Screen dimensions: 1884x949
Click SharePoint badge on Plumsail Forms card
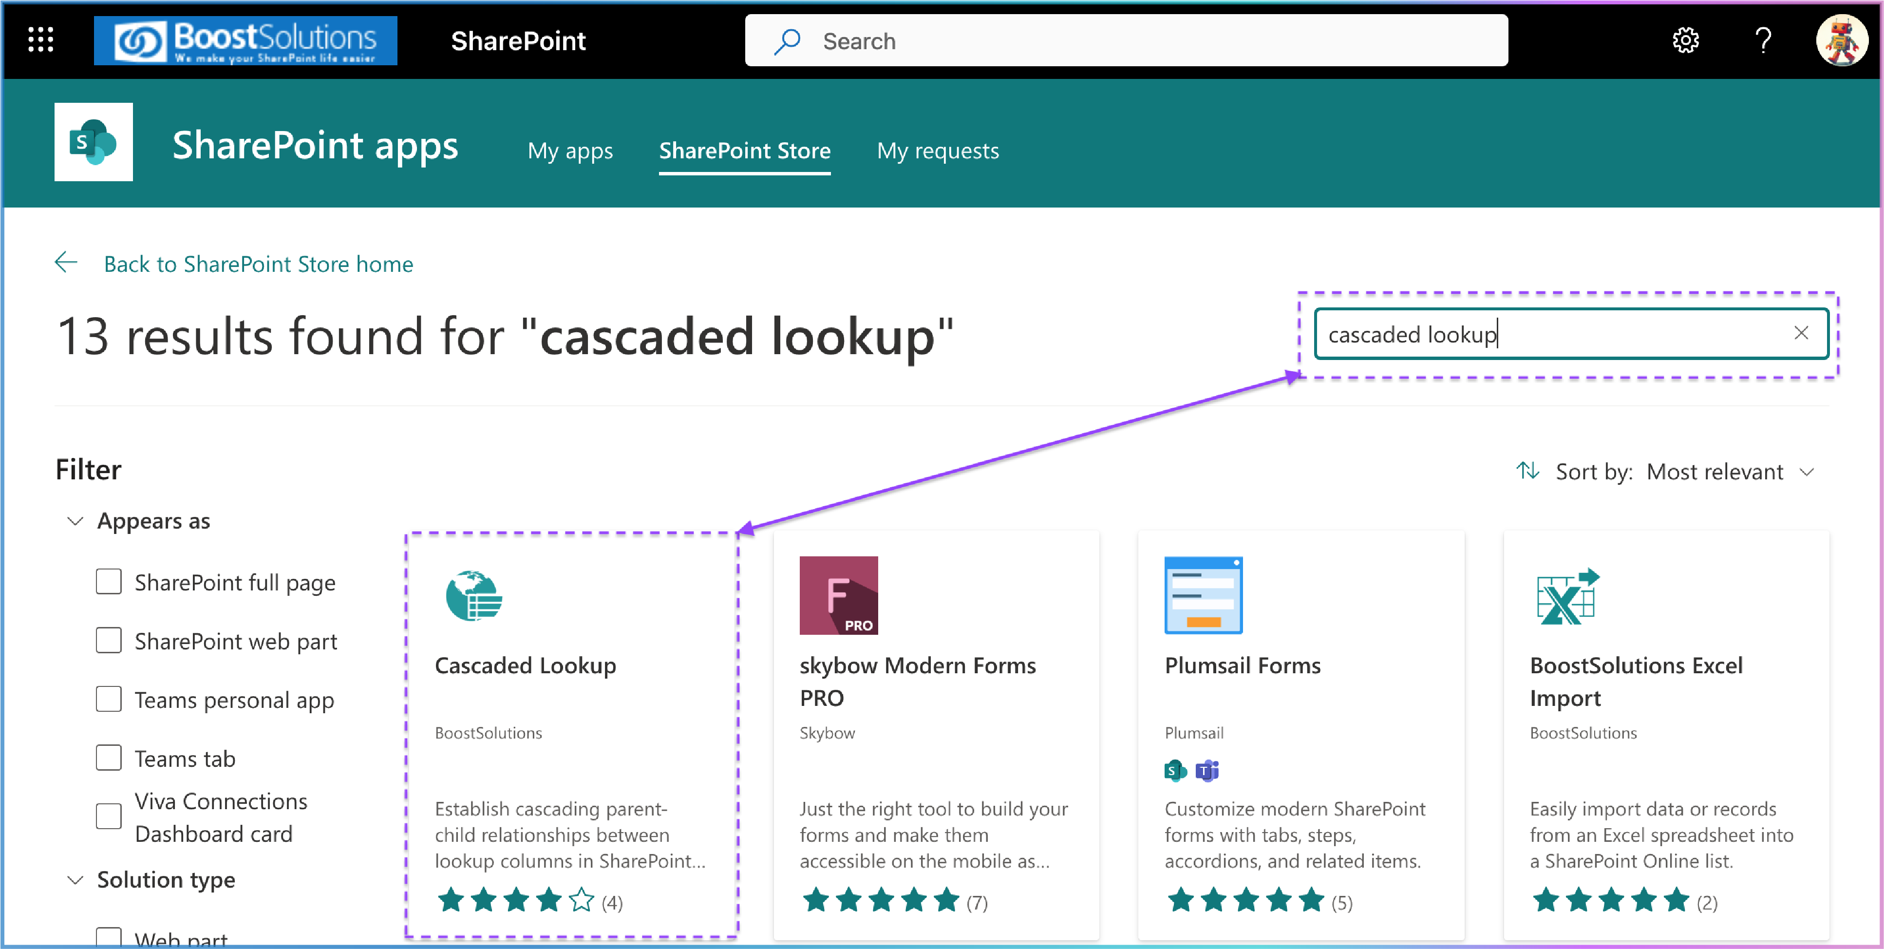coord(1174,771)
